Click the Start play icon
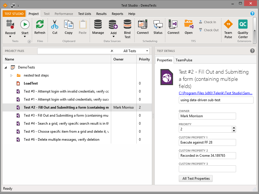 (x=25, y=24)
